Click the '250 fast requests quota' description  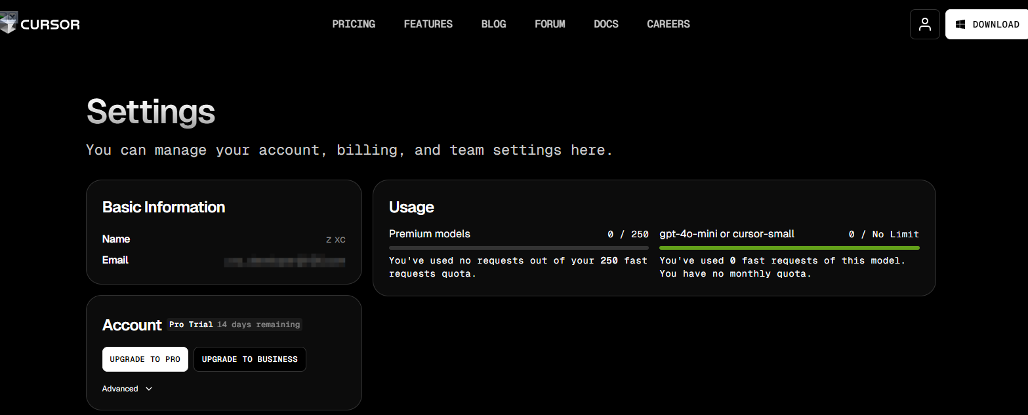(518, 267)
